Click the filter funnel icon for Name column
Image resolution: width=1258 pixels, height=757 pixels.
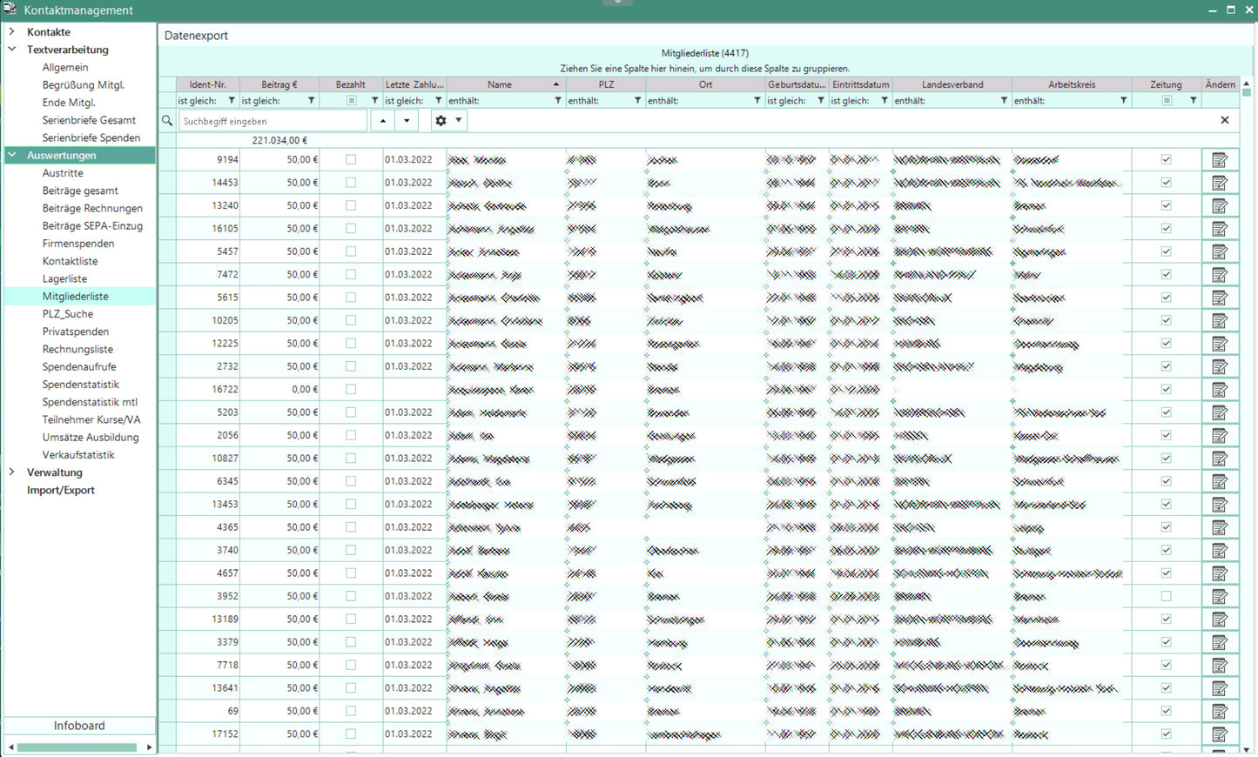click(x=558, y=101)
